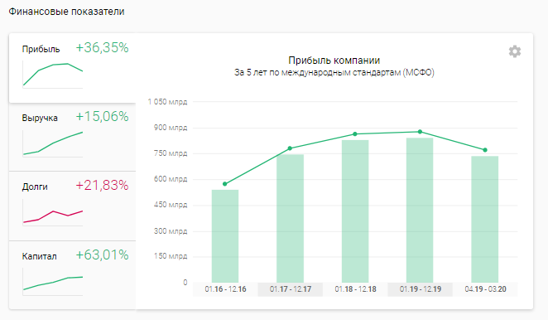Click the 450 млрд axis label
The image size is (548, 320).
coord(171,205)
